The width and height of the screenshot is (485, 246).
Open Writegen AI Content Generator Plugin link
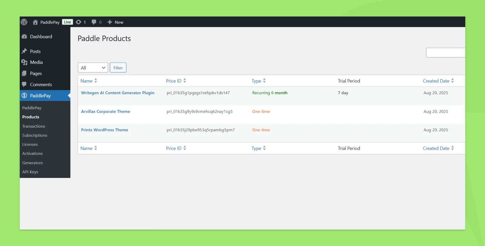point(118,93)
